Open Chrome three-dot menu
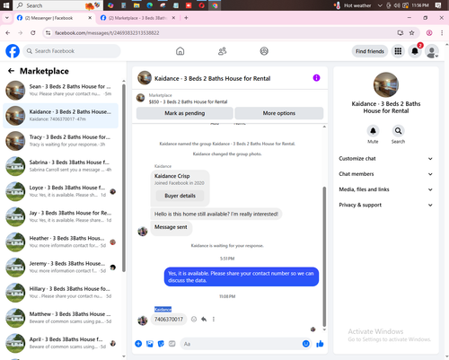 pos(442,33)
